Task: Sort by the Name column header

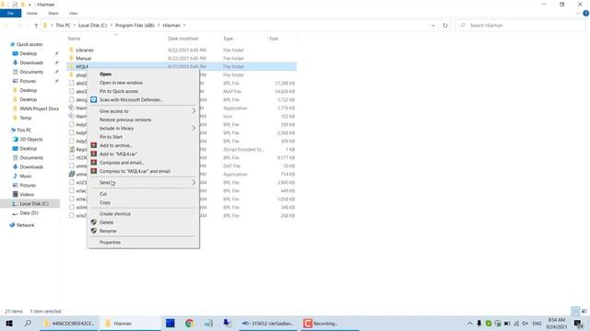Action: [74, 39]
